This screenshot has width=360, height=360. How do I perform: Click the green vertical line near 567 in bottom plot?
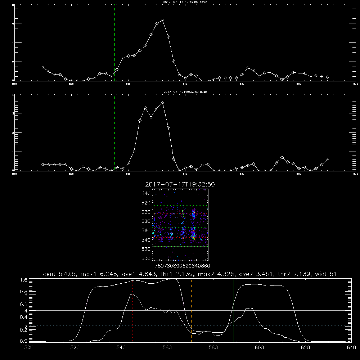coord(183,310)
